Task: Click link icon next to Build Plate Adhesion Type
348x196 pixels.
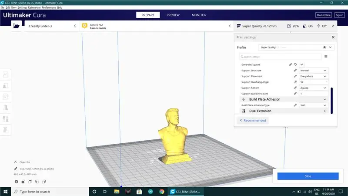Action: [295, 105]
